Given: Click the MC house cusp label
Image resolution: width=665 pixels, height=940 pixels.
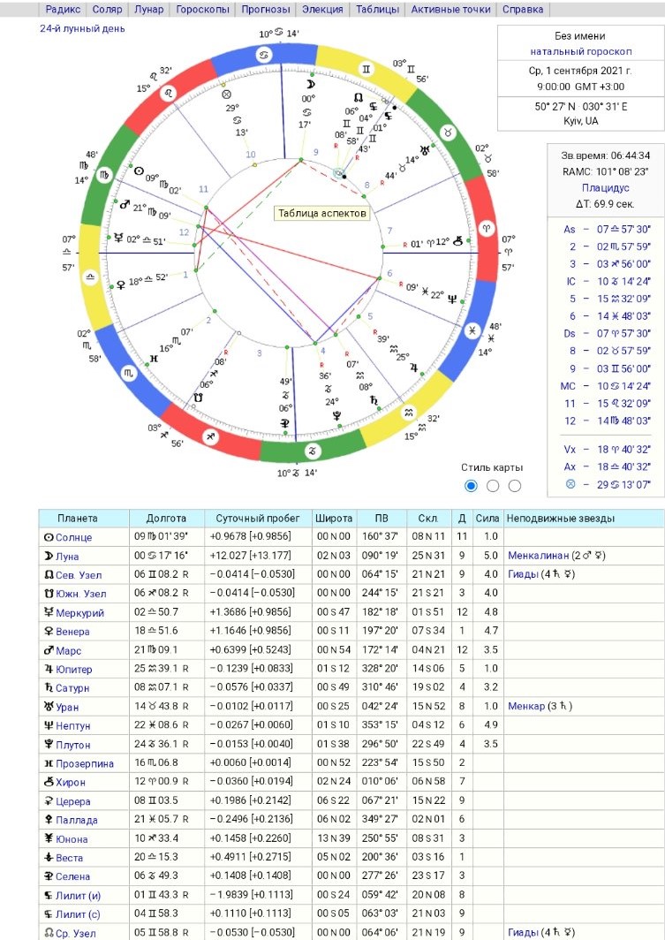Looking at the screenshot, I should tap(567, 386).
